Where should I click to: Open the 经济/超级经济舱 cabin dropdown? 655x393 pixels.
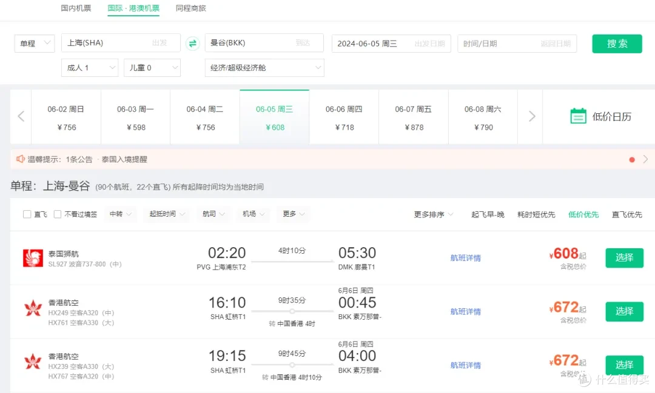point(264,68)
